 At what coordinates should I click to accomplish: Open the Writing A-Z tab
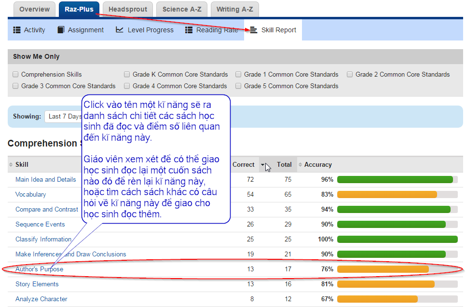[x=235, y=9]
